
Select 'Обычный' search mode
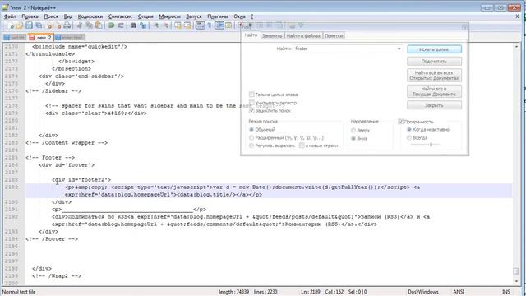coord(251,129)
